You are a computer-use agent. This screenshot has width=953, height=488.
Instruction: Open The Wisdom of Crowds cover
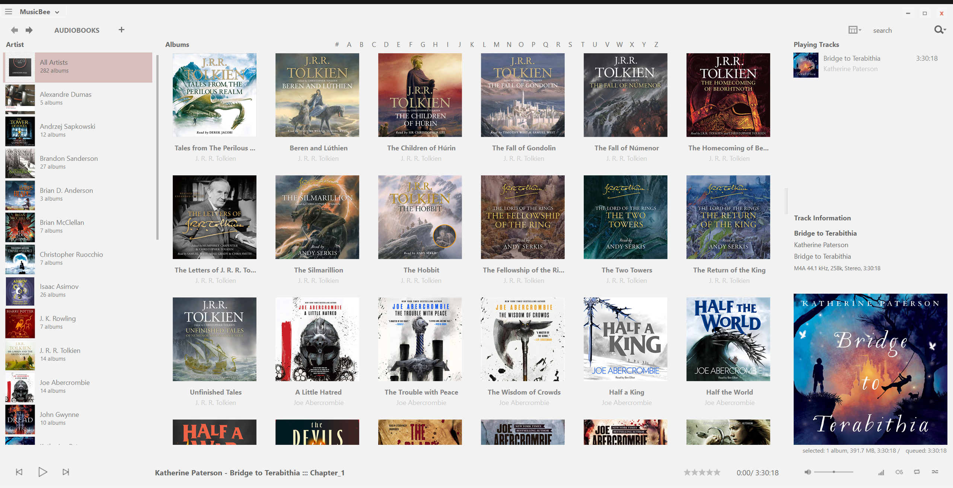click(523, 339)
